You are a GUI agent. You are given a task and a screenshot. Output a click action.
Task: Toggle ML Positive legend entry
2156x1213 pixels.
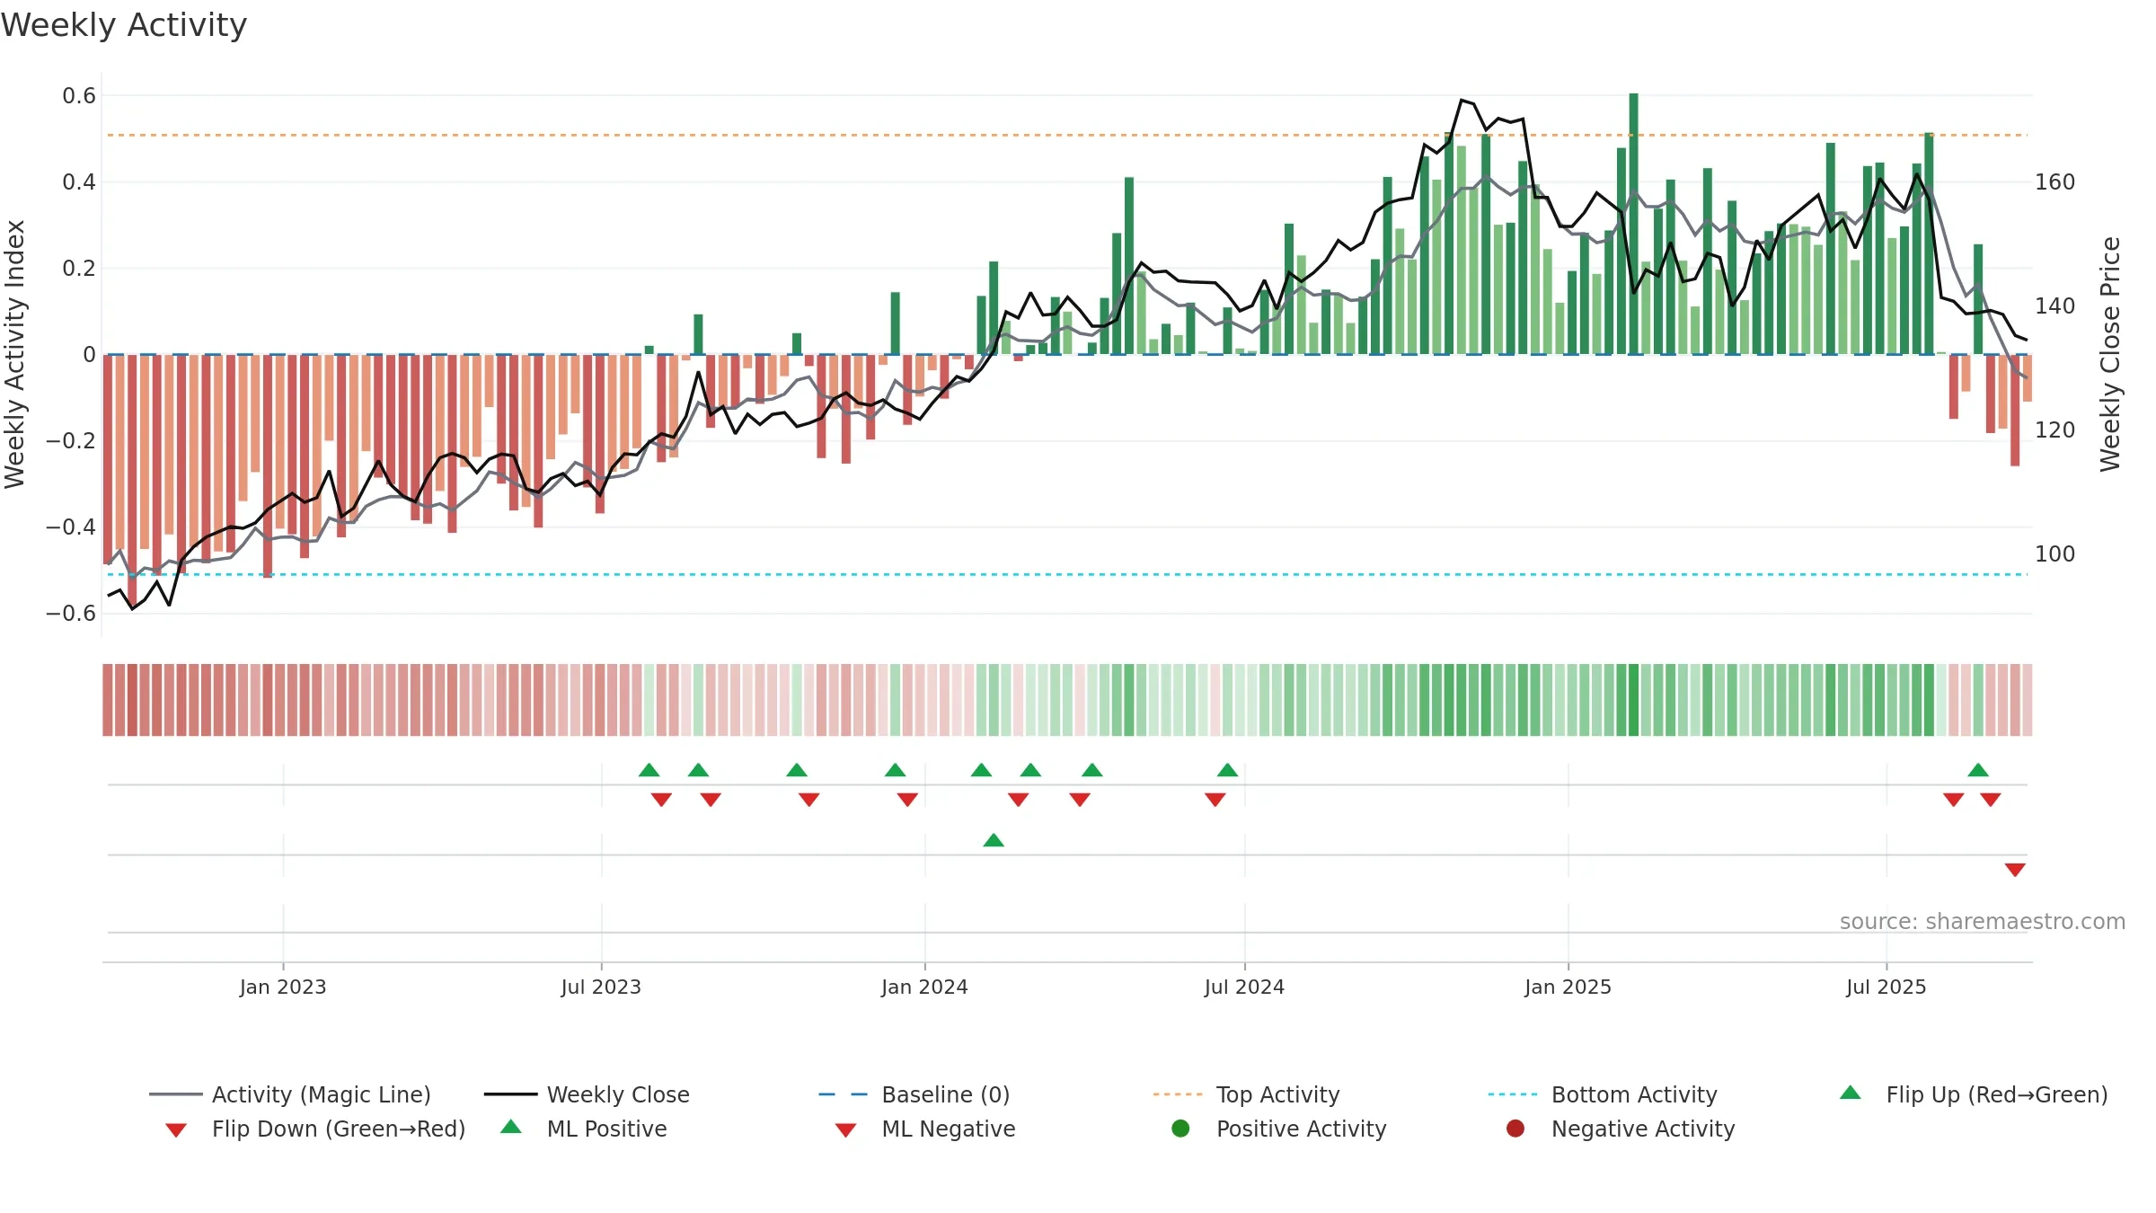coord(583,1129)
